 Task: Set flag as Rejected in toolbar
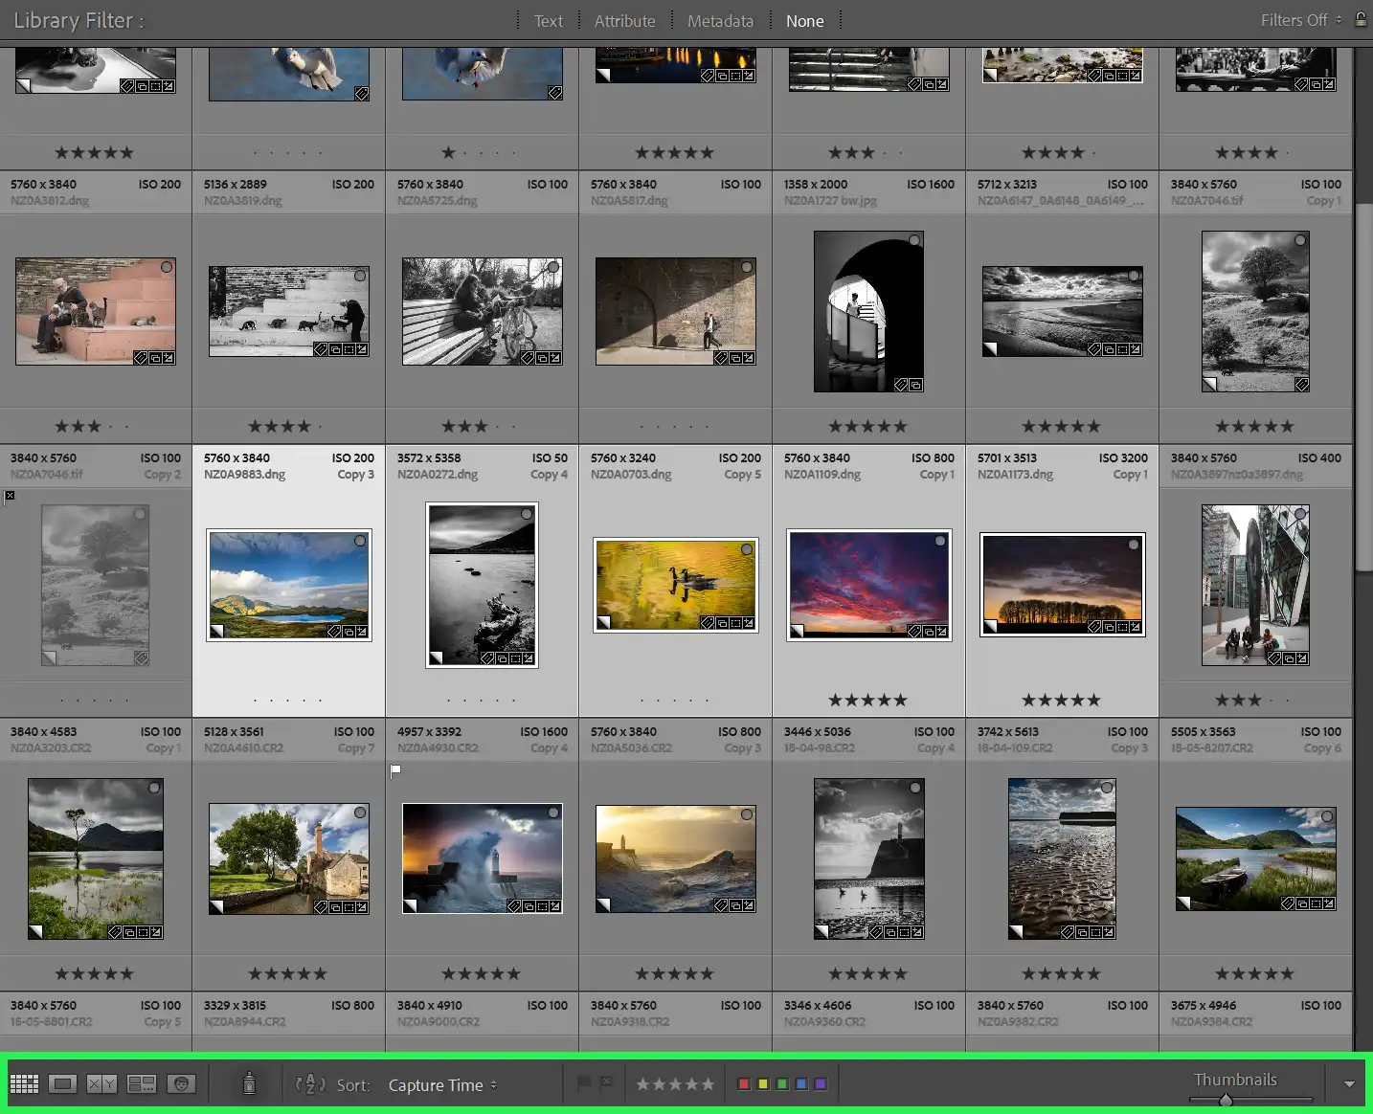606,1083
